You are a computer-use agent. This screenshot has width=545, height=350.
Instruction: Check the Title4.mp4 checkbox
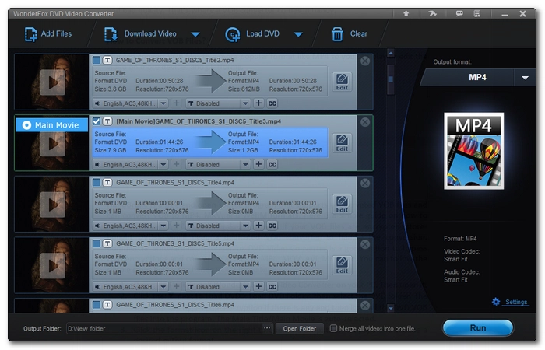point(97,182)
